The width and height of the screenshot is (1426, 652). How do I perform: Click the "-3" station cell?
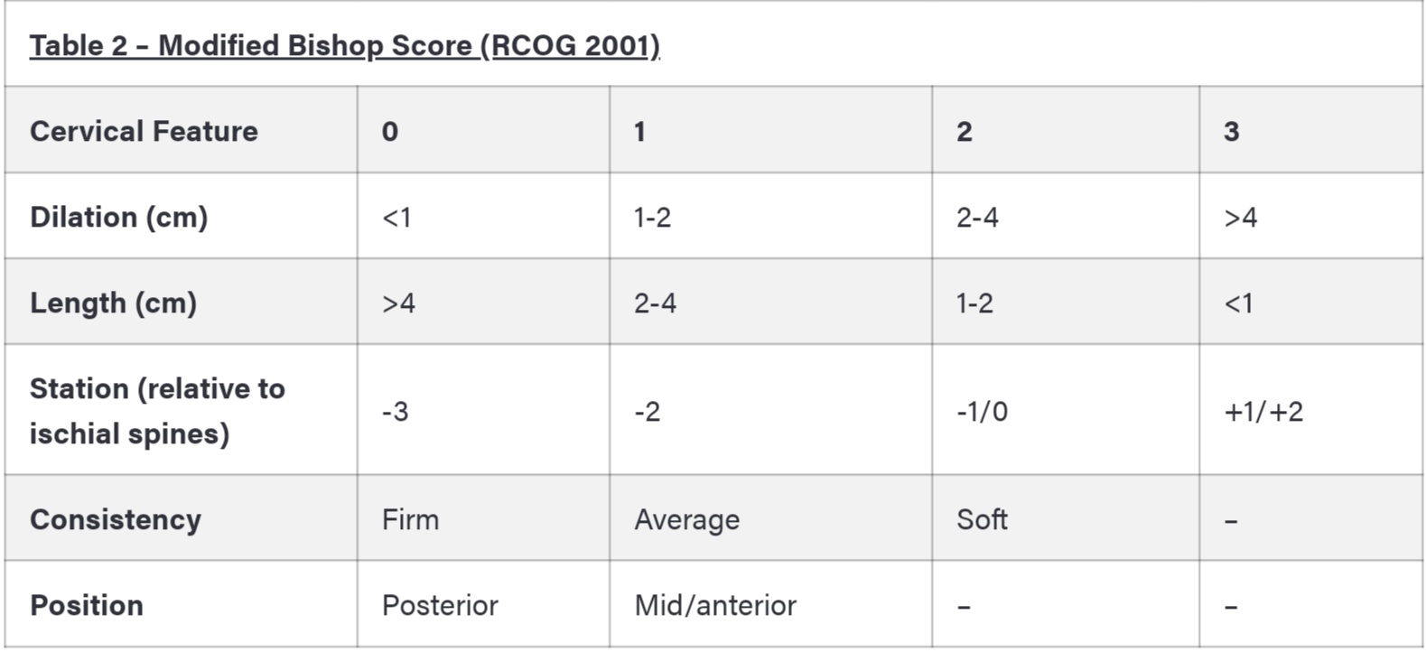[x=396, y=412]
